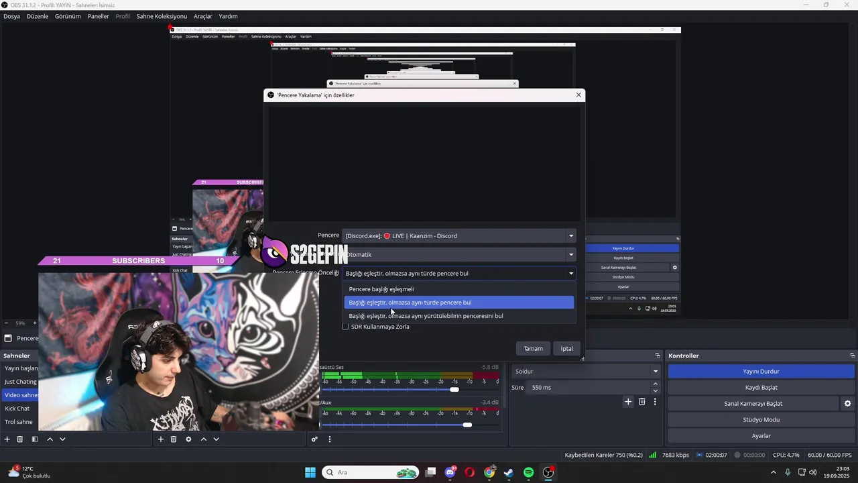Viewport: 858px width, 483px height.
Task: Open virtual camera settings gear icon
Action: tap(847, 404)
